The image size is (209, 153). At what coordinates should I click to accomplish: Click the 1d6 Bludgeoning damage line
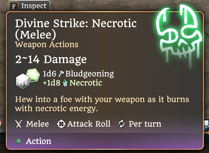78,74
